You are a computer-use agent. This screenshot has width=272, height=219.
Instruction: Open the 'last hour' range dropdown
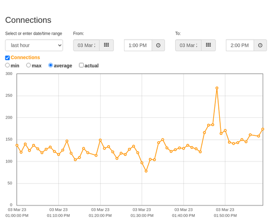click(x=34, y=45)
